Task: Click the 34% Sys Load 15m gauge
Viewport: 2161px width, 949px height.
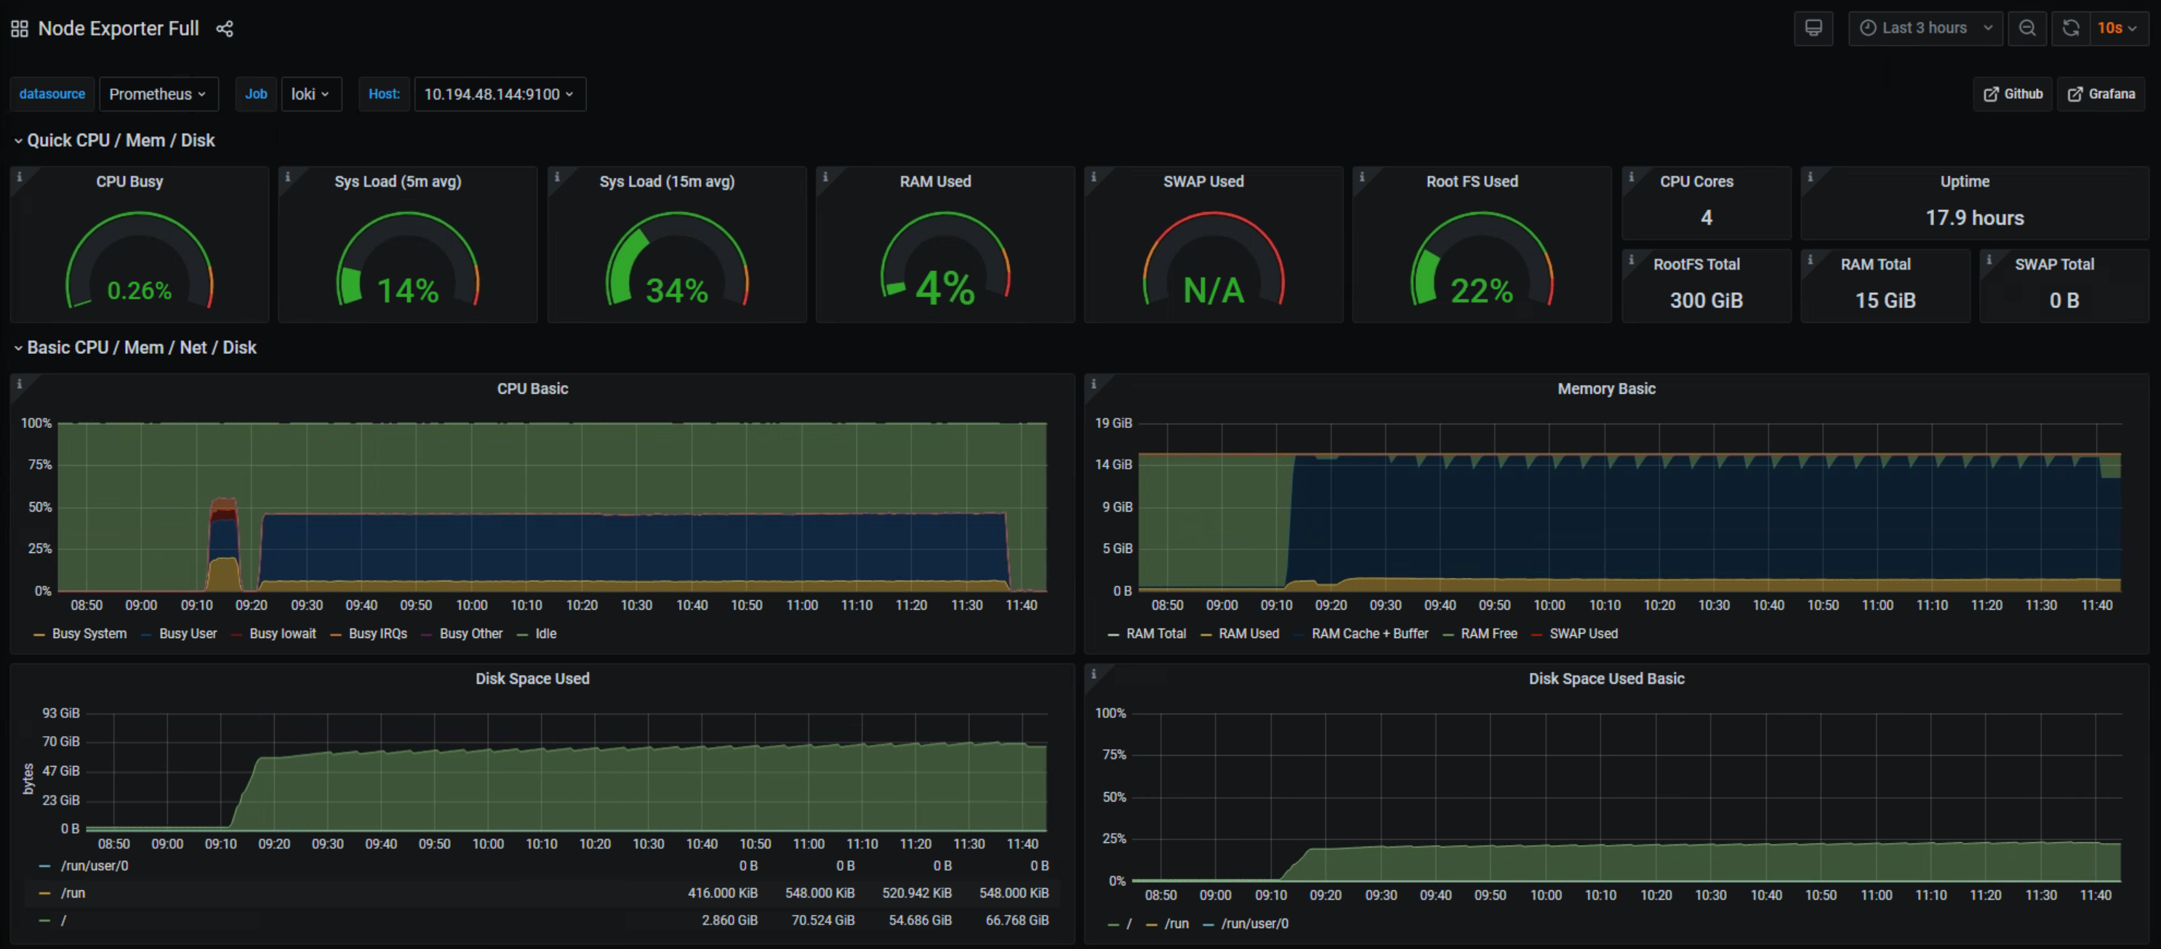Action: (677, 260)
